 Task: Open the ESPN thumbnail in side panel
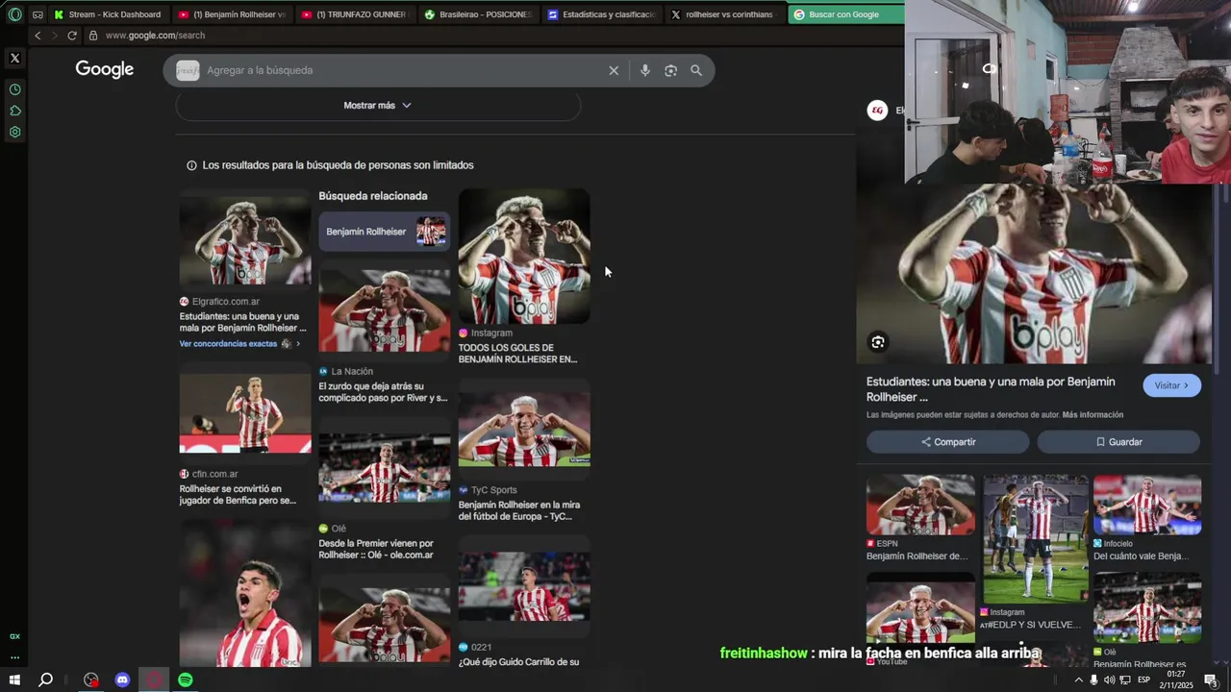click(920, 505)
